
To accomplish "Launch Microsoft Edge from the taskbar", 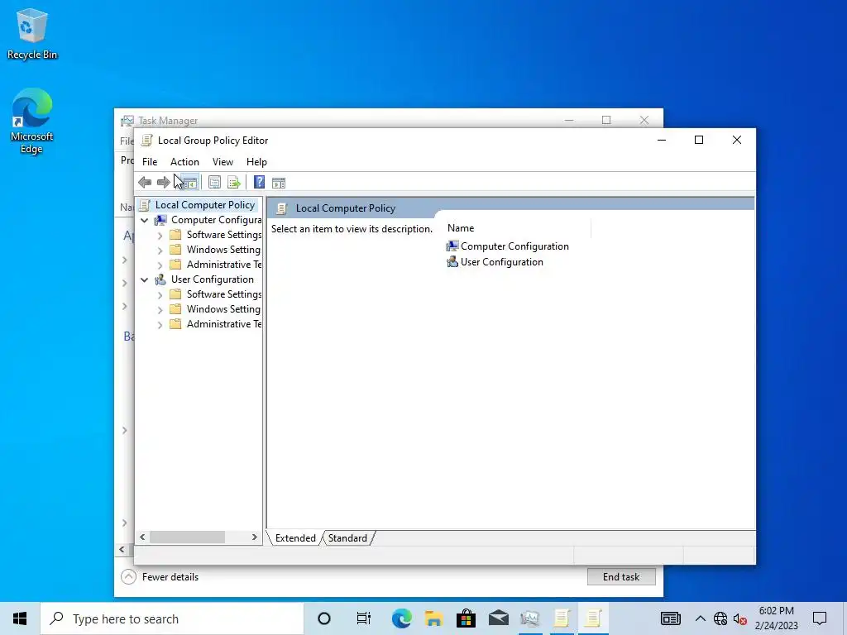I will [x=401, y=618].
